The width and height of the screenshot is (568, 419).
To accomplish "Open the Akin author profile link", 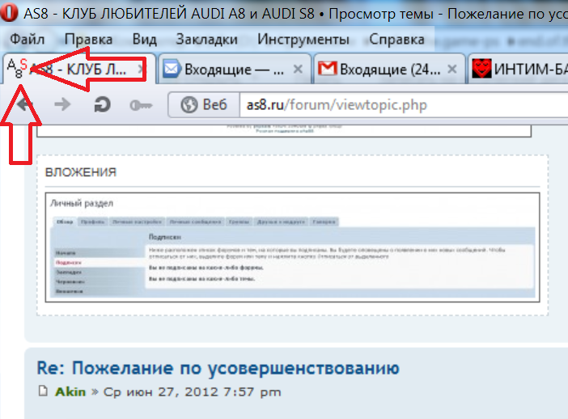I will tap(70, 392).
